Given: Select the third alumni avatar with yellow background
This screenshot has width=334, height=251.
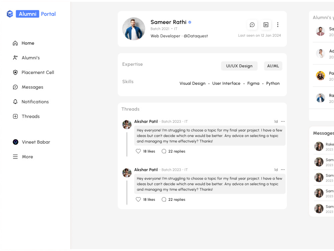Looking at the screenshot, I should [x=320, y=76].
